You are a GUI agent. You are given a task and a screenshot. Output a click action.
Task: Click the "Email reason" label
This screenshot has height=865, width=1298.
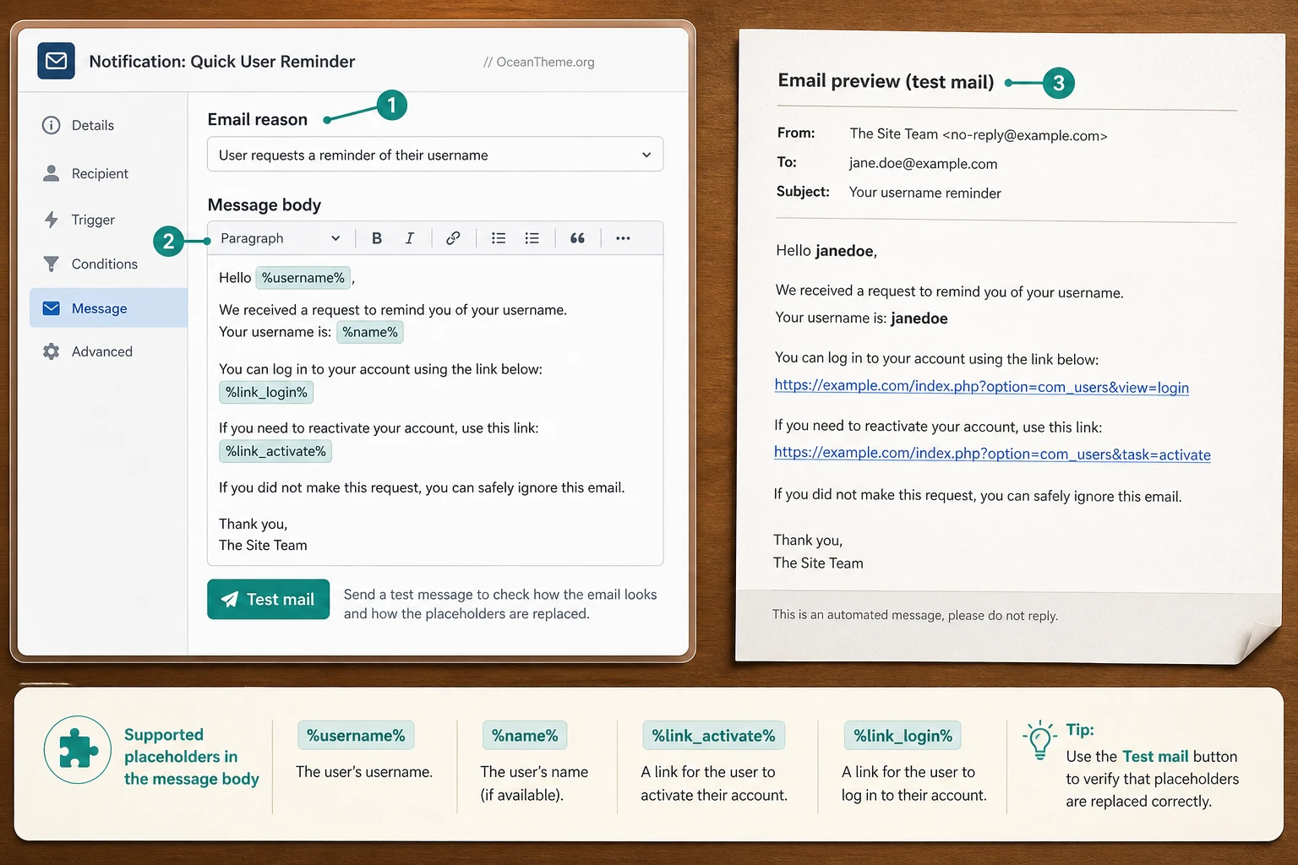258,119
